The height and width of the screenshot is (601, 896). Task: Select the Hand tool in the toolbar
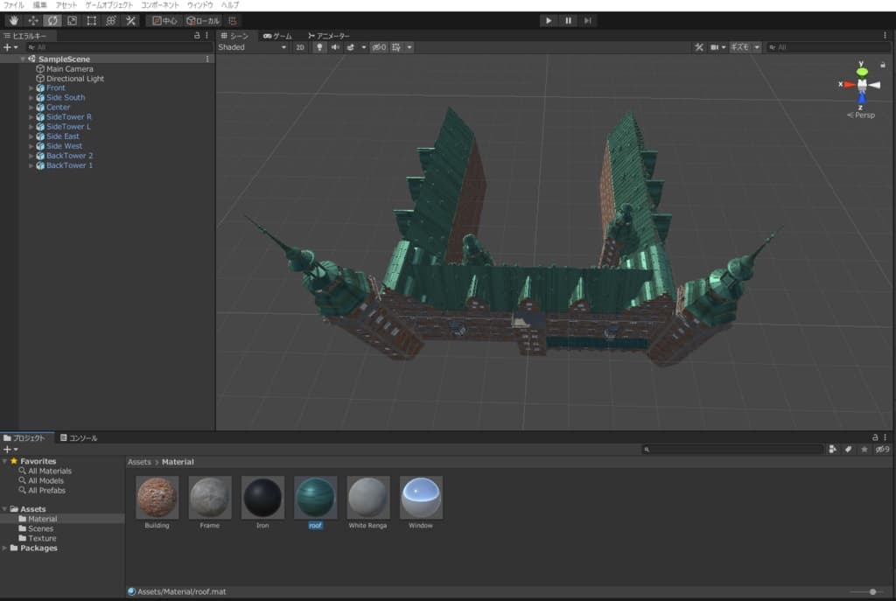pyautogui.click(x=13, y=20)
